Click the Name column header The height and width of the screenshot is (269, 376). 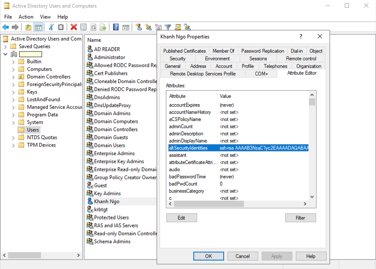[x=94, y=40]
